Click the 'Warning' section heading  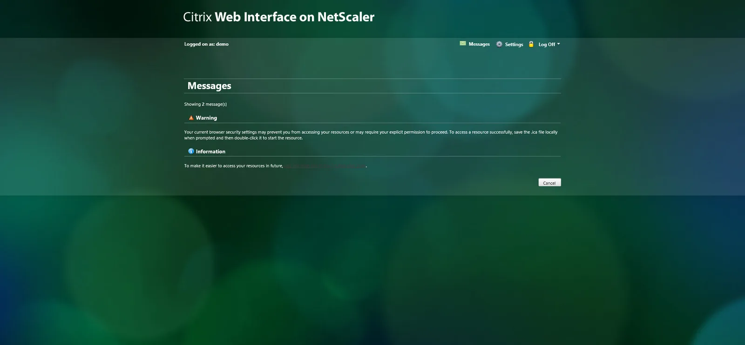[206, 118]
